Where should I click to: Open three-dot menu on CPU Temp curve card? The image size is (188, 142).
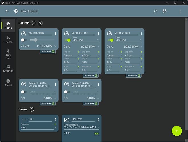(98, 120)
